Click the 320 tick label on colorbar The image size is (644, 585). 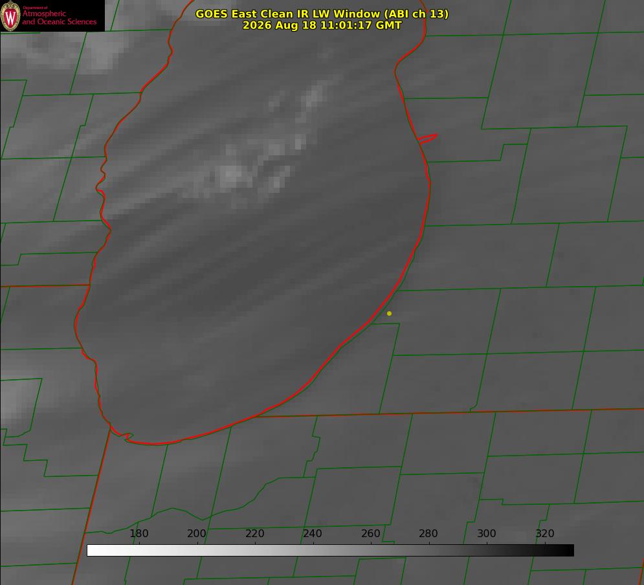[x=545, y=533]
